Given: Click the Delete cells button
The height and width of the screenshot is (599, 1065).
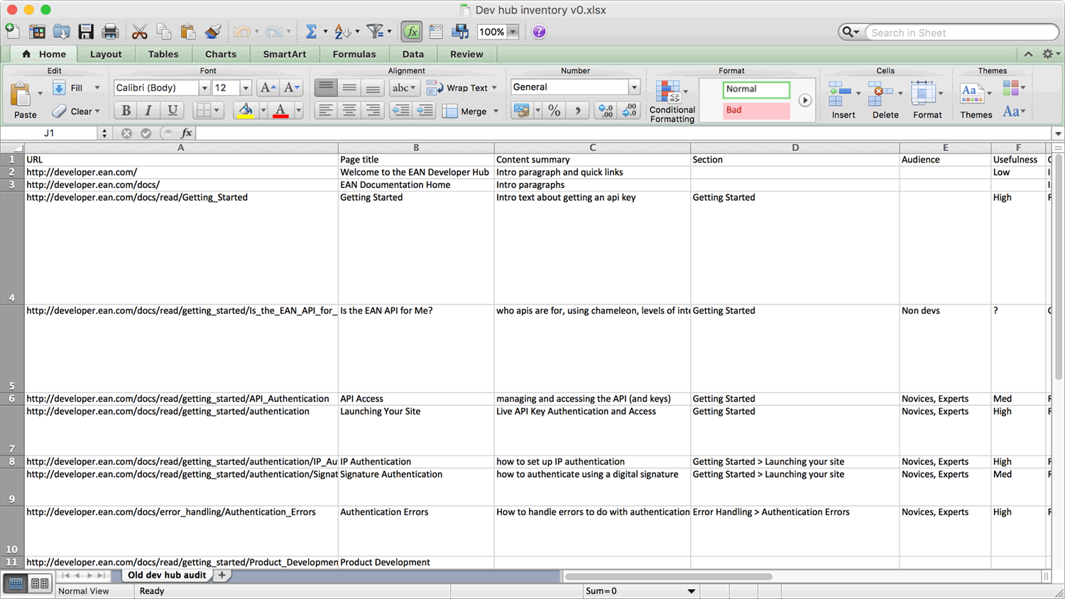Looking at the screenshot, I should pyautogui.click(x=885, y=99).
